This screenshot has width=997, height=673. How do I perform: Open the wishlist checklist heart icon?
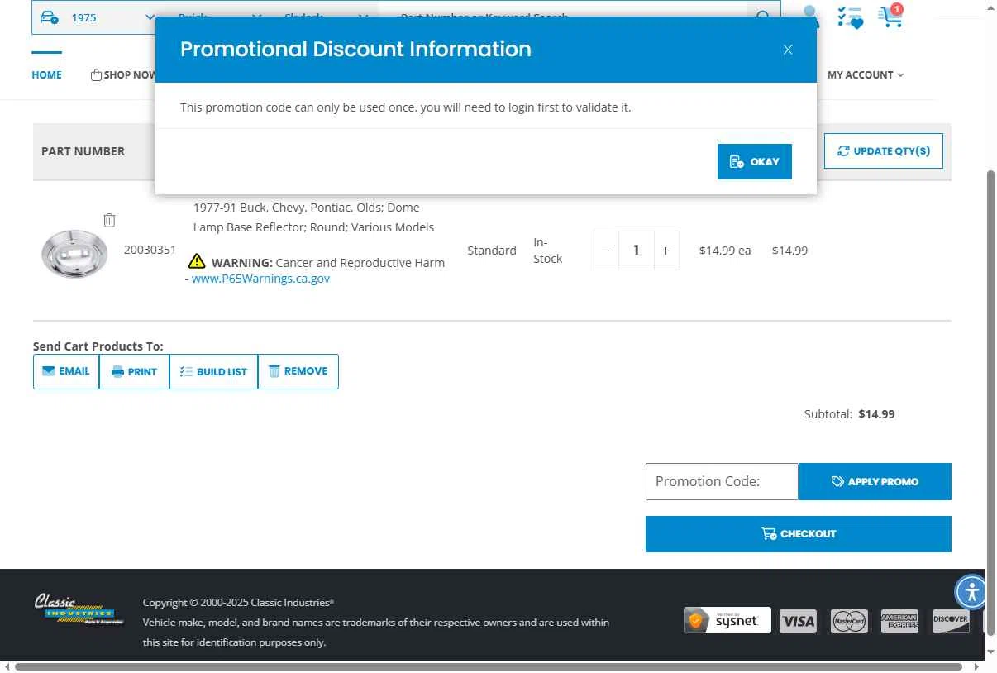pyautogui.click(x=850, y=17)
